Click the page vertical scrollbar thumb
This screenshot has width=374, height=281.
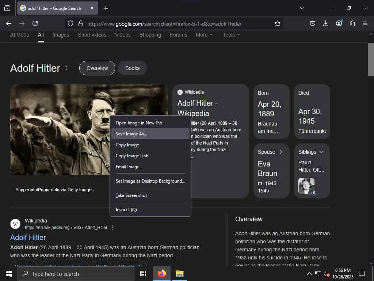(371, 59)
